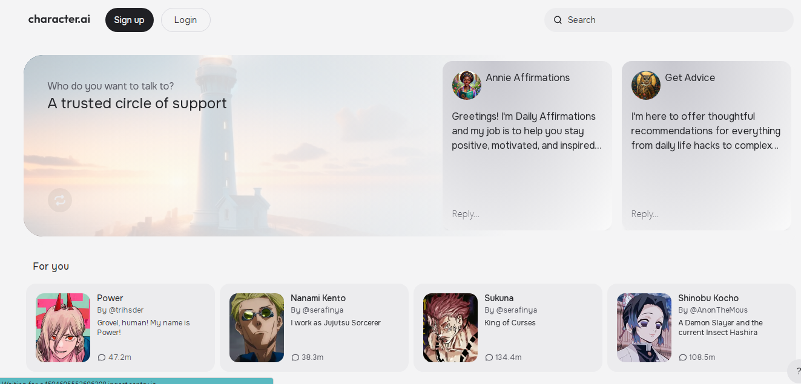Select the Power character thumbnail
This screenshot has width=801, height=384.
click(x=63, y=328)
